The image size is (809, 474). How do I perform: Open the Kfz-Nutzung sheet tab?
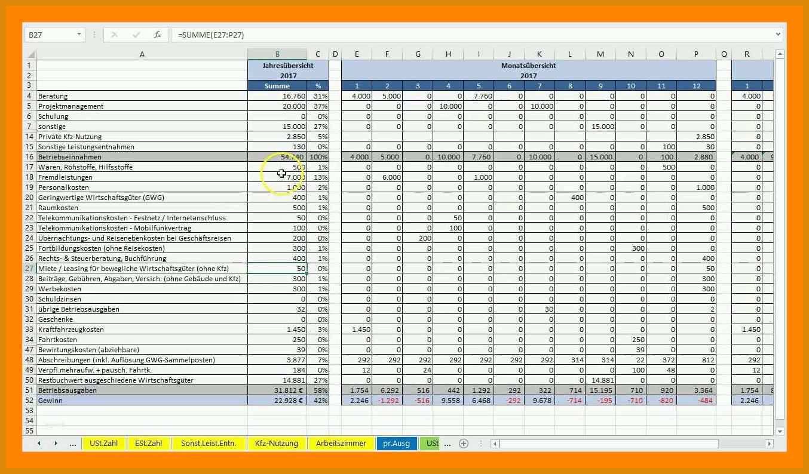pos(276,444)
